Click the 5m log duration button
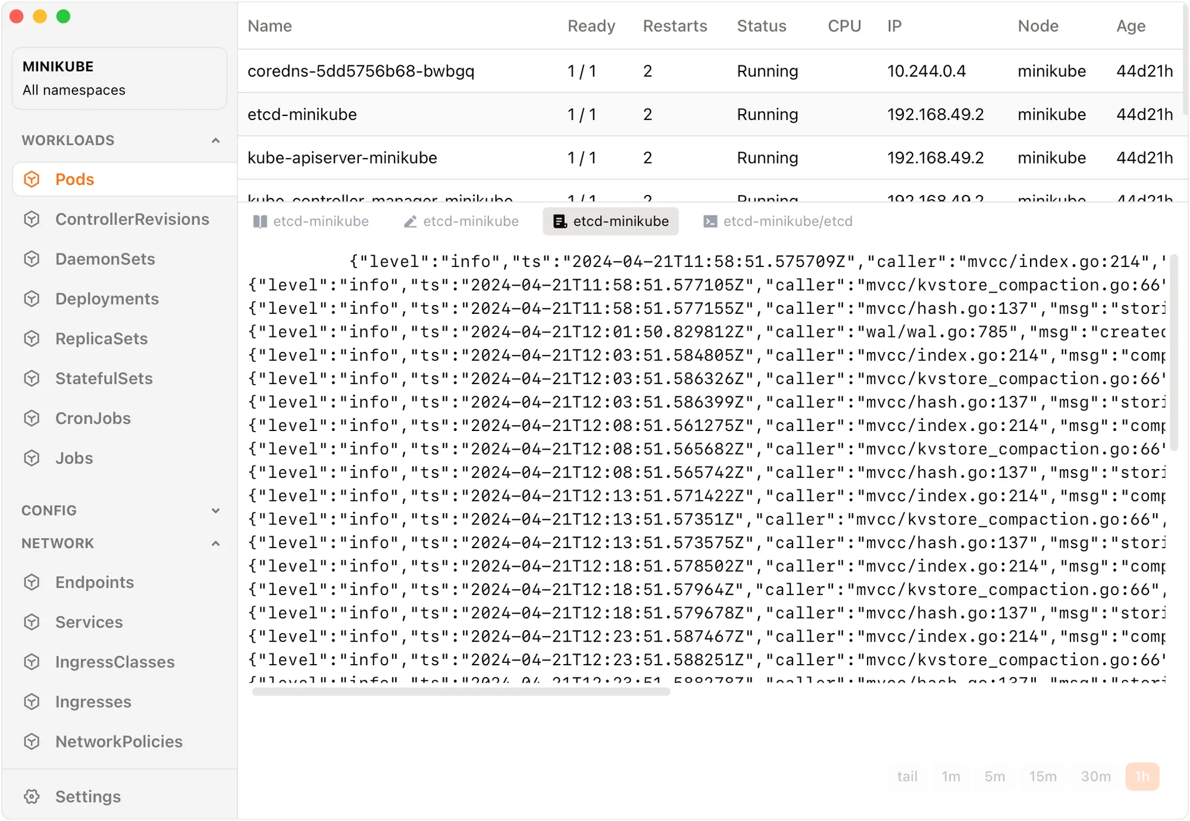 pyautogui.click(x=995, y=776)
